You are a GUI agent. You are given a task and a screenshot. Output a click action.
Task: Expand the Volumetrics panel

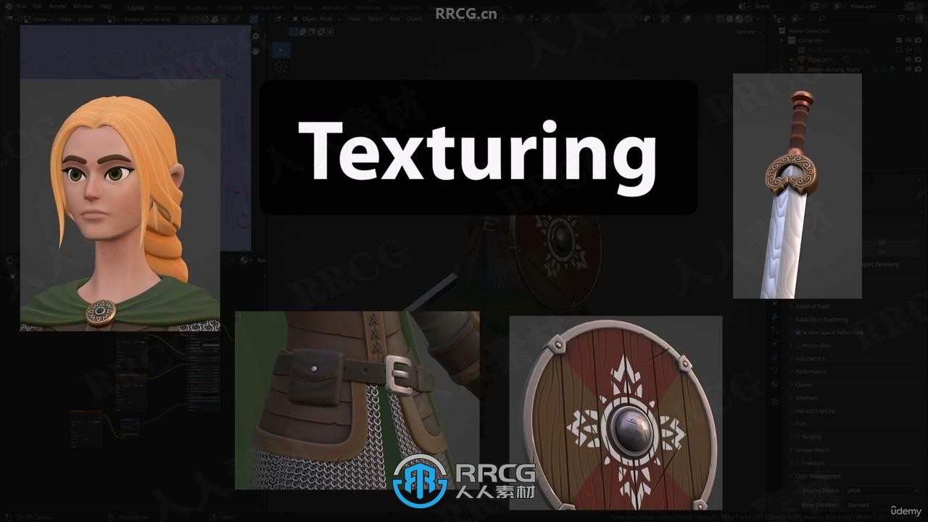(x=810, y=359)
